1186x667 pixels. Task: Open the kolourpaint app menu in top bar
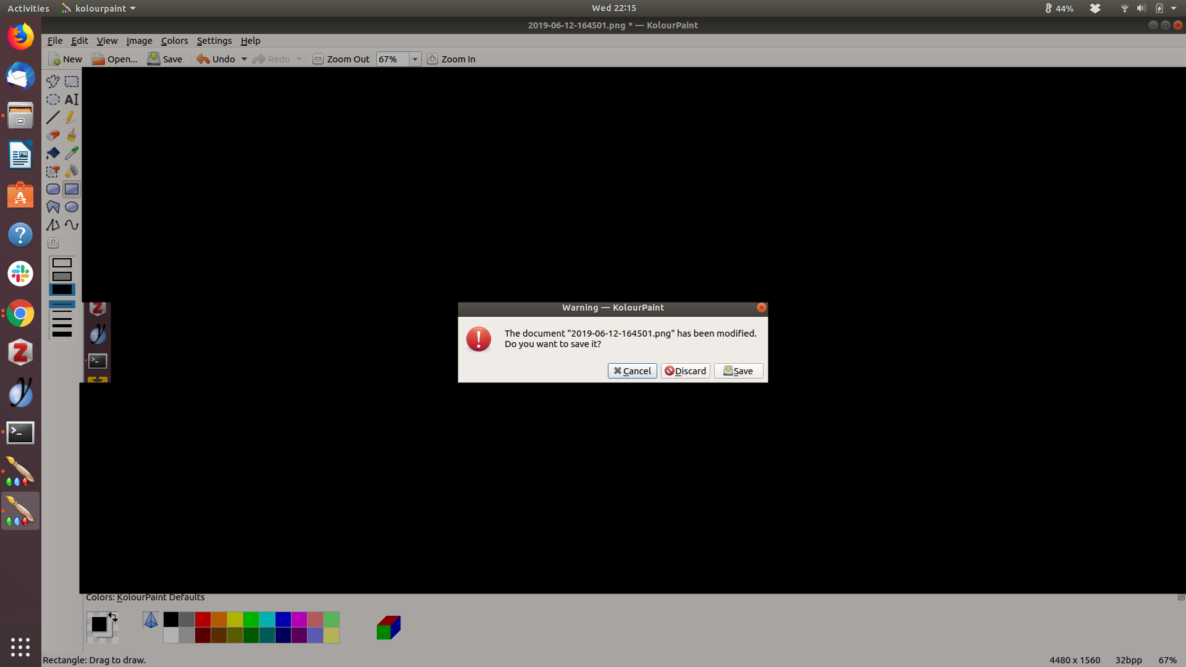(x=99, y=8)
